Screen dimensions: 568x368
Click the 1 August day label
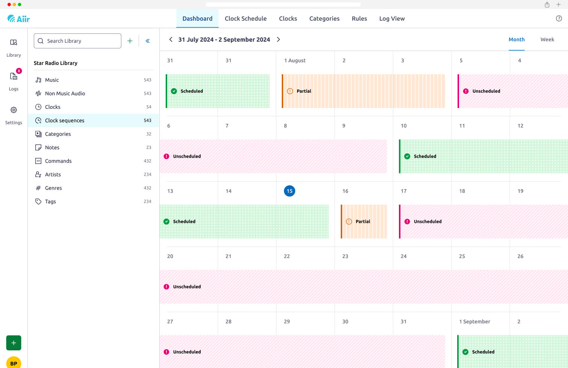(x=295, y=60)
